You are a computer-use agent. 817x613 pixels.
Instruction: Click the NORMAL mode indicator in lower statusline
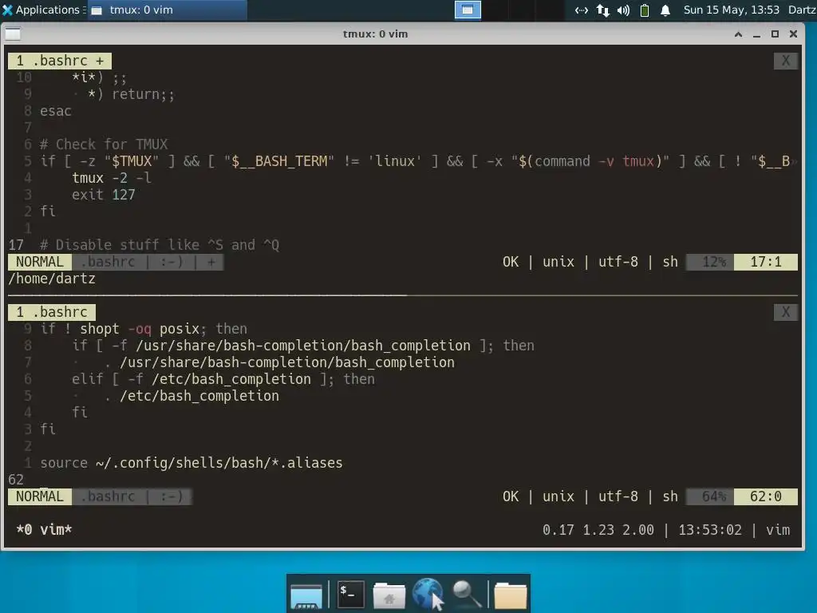pos(40,496)
